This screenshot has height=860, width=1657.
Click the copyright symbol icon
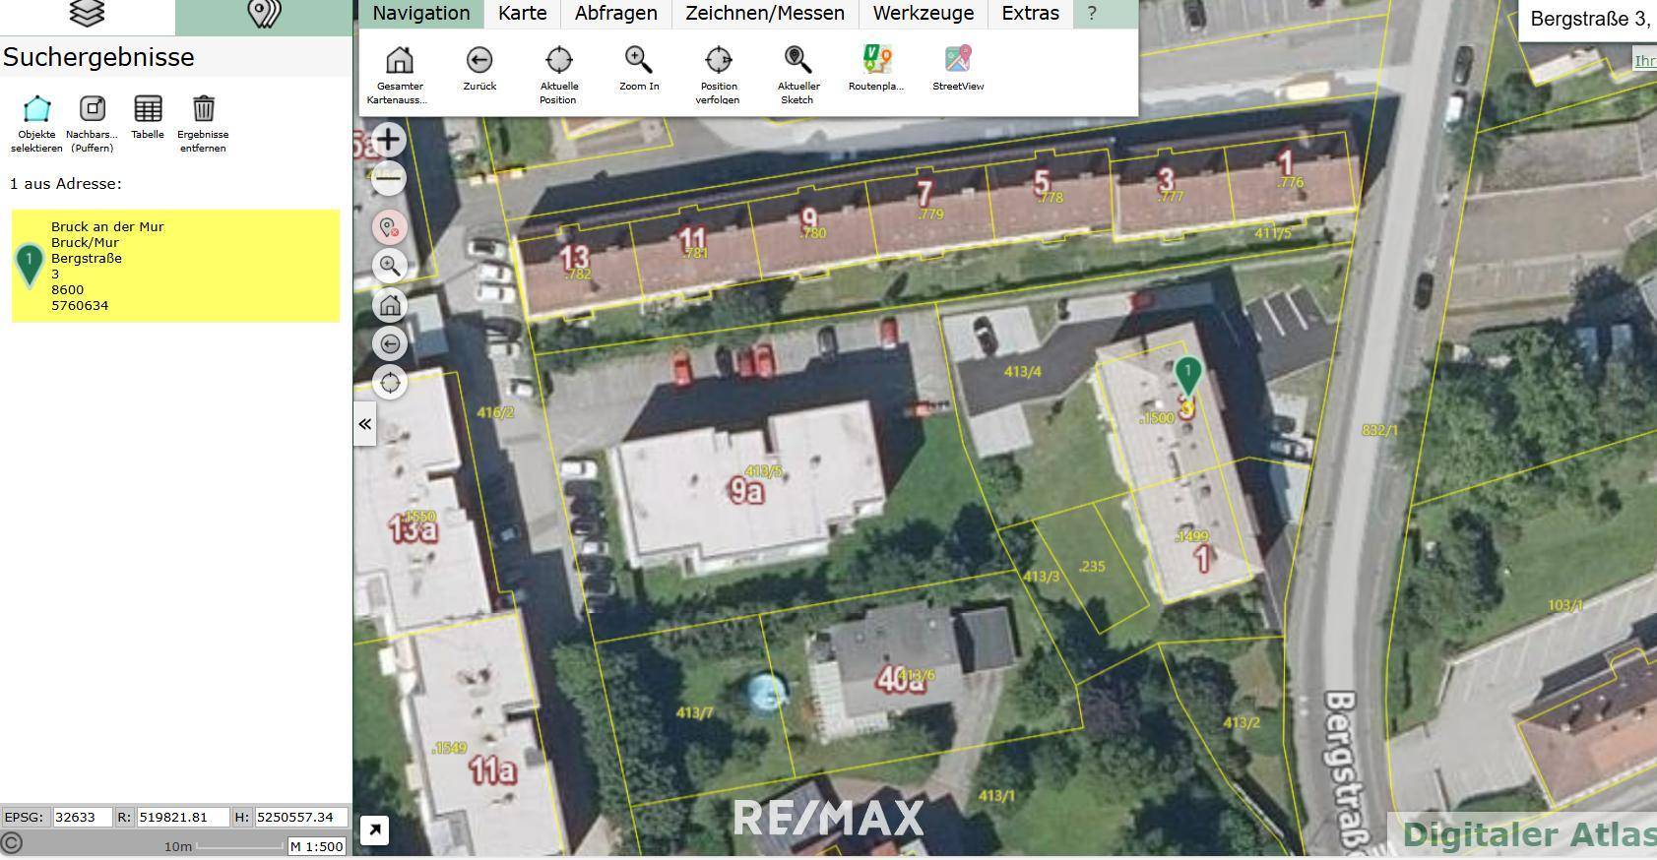(x=12, y=844)
